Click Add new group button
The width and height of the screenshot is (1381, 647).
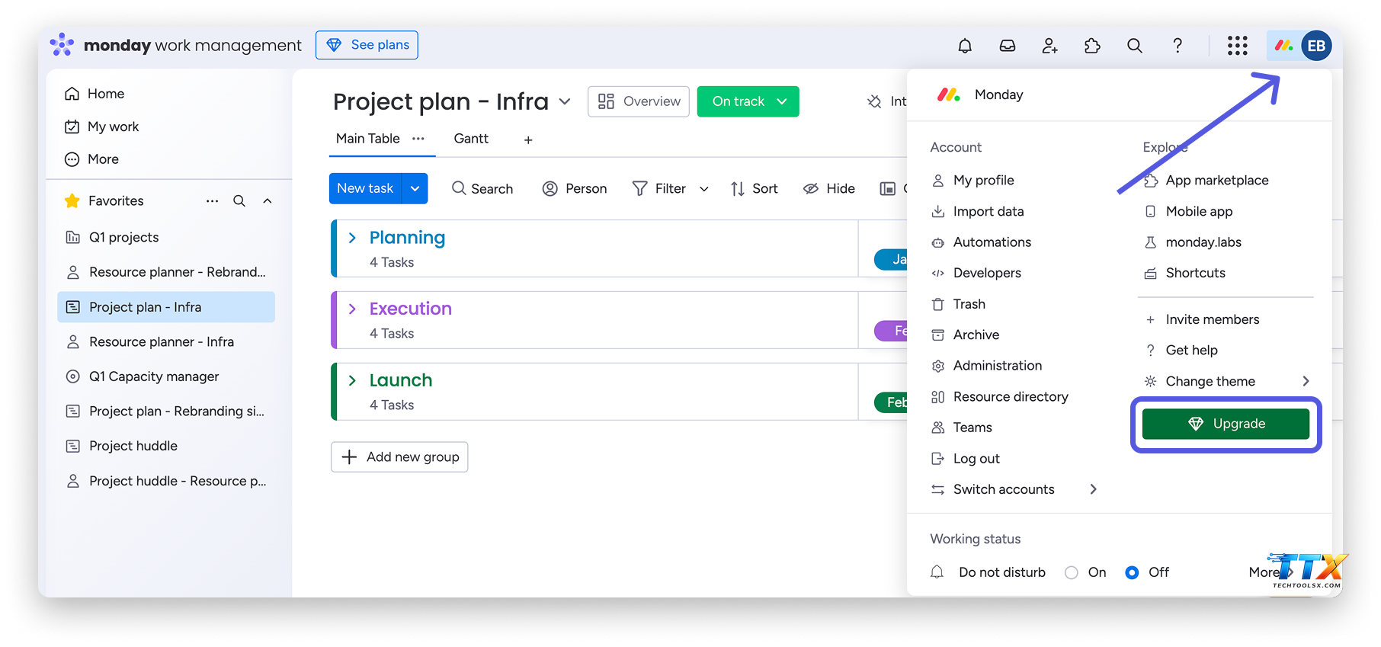[399, 457]
